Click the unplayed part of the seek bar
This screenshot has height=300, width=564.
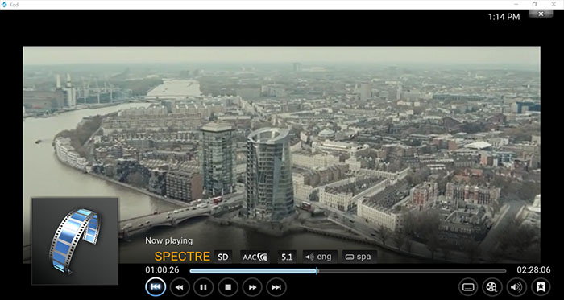tap(412, 271)
